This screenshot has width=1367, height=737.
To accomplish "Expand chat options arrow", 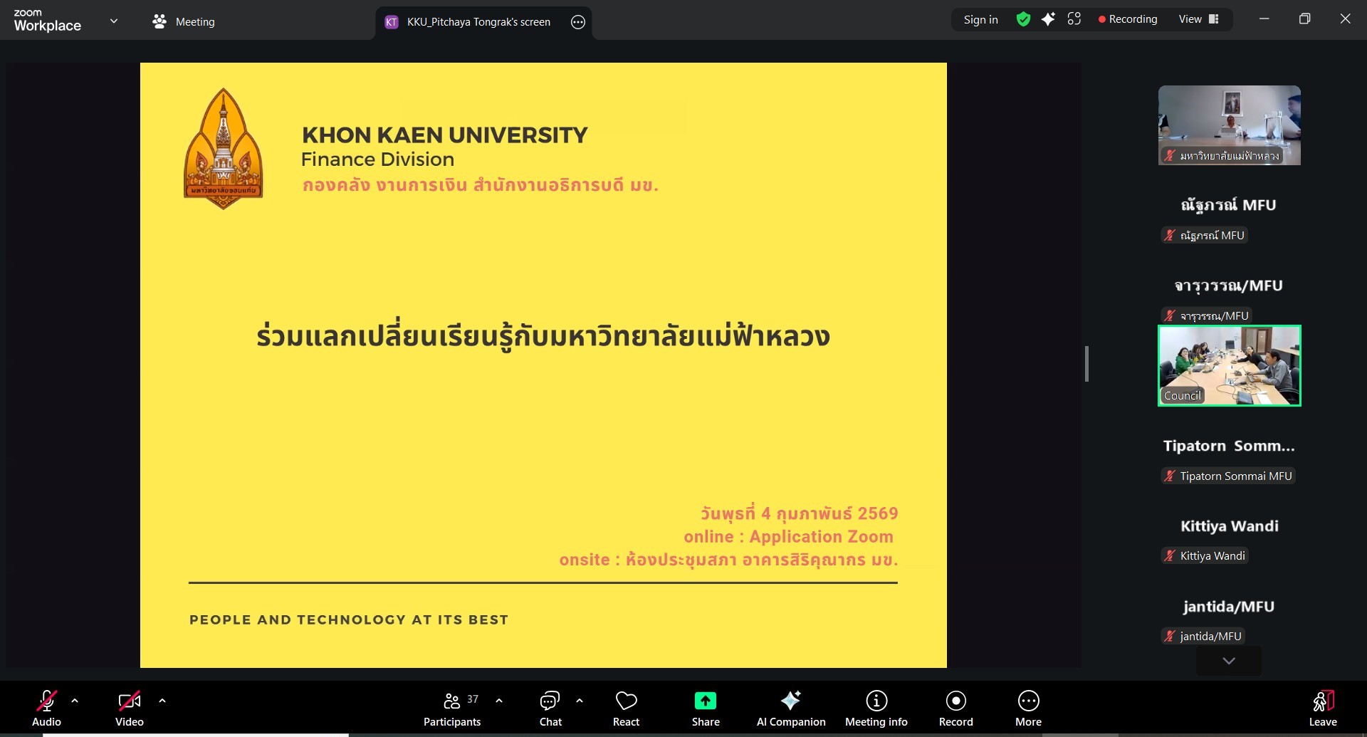I will (580, 701).
